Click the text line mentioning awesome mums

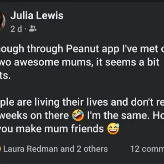[80, 62]
